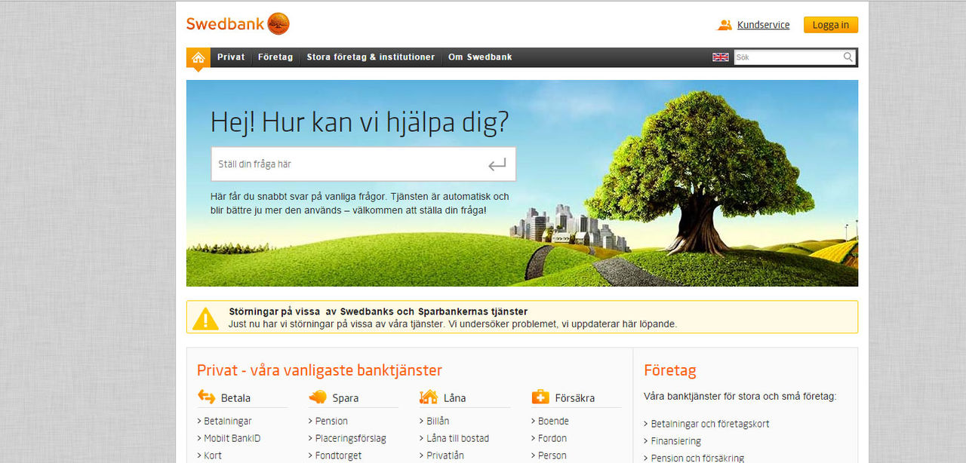This screenshot has width=966, height=463.
Task: Go to the home icon tab
Action: point(198,58)
